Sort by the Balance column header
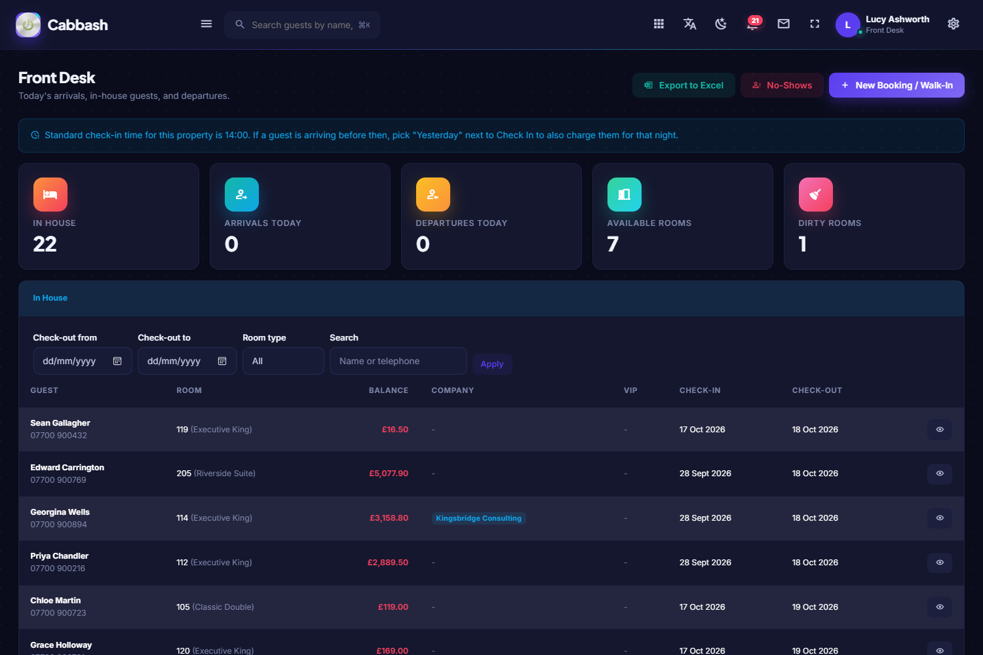The image size is (983, 655). [389, 390]
